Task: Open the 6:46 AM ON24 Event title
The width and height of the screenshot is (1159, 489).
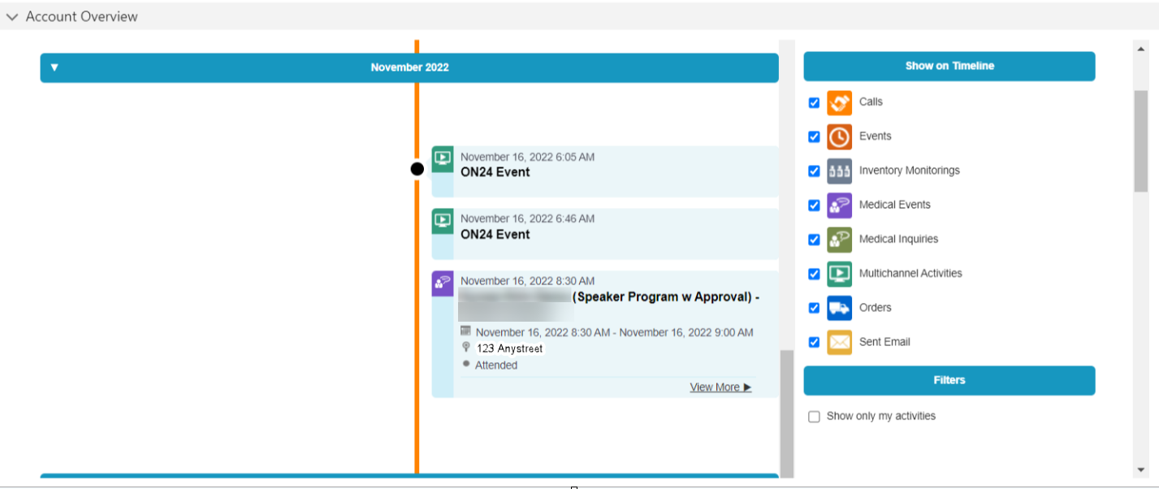Action: (x=495, y=234)
